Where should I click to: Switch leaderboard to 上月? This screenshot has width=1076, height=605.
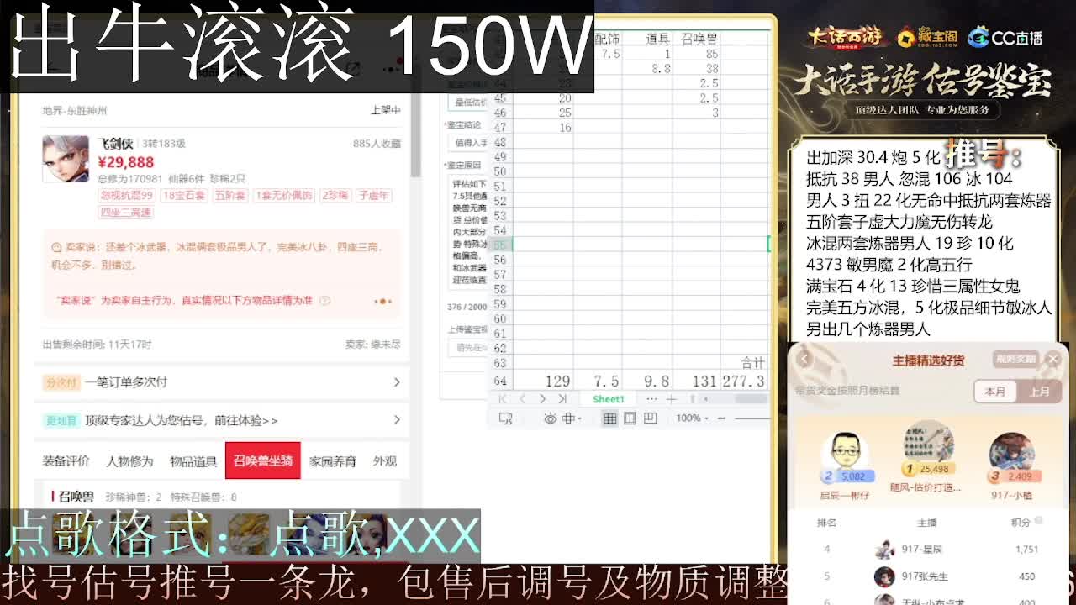click(x=1040, y=392)
